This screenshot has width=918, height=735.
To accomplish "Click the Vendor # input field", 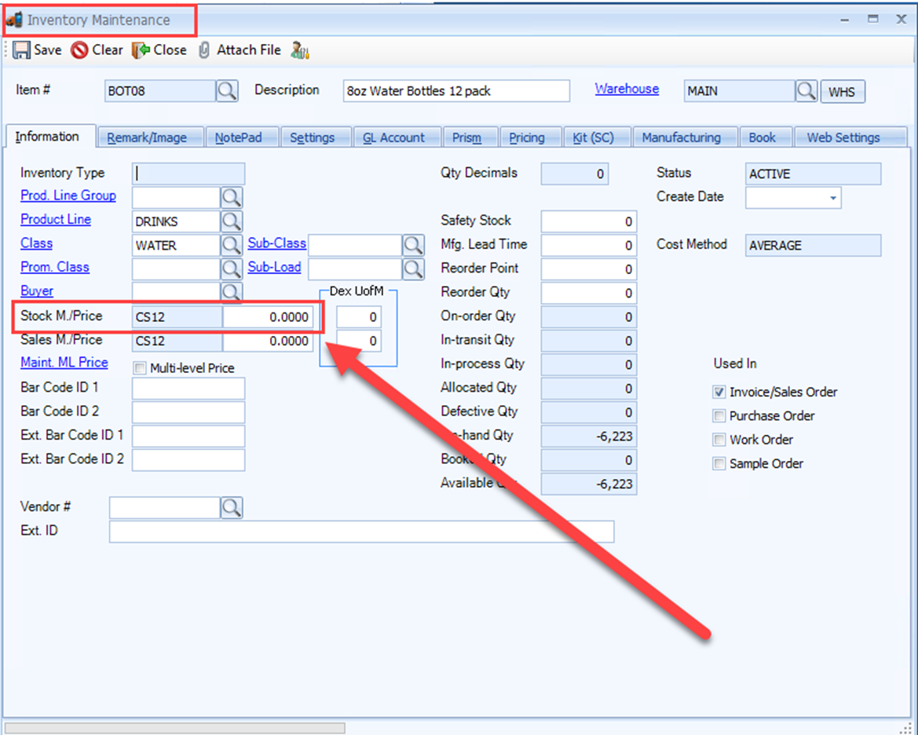I will (165, 508).
